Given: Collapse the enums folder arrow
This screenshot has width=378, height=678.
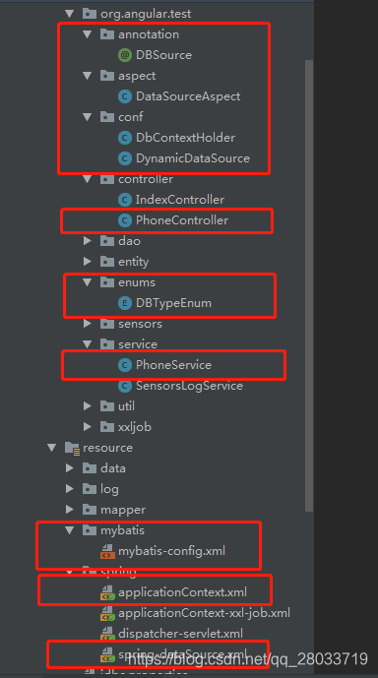Looking at the screenshot, I should [88, 282].
